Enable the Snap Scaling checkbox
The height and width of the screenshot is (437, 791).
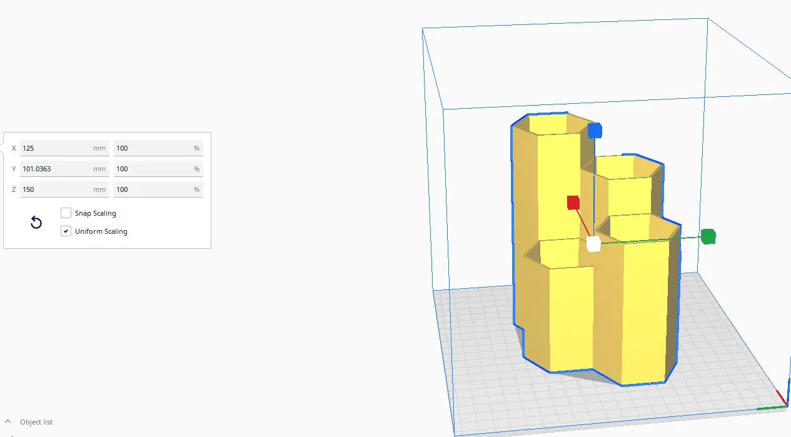66,213
